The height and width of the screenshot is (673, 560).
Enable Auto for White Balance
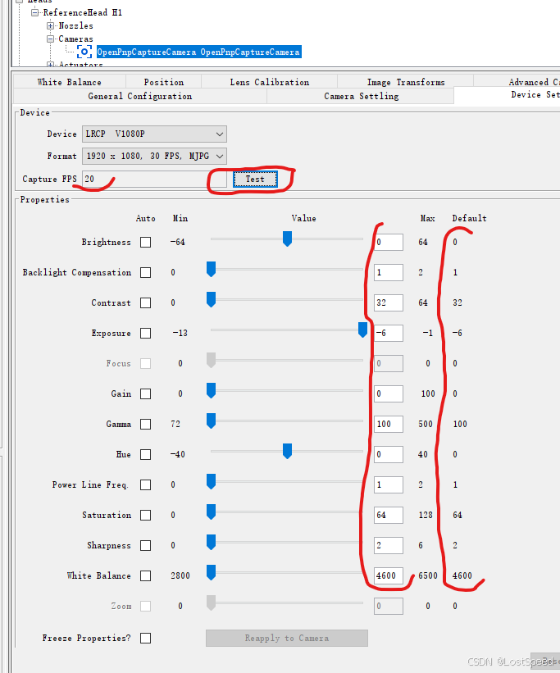(146, 575)
